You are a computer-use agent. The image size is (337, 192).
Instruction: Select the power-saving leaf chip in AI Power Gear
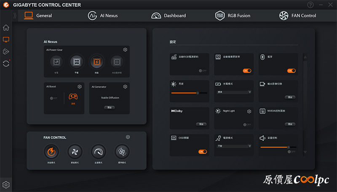[56, 62]
